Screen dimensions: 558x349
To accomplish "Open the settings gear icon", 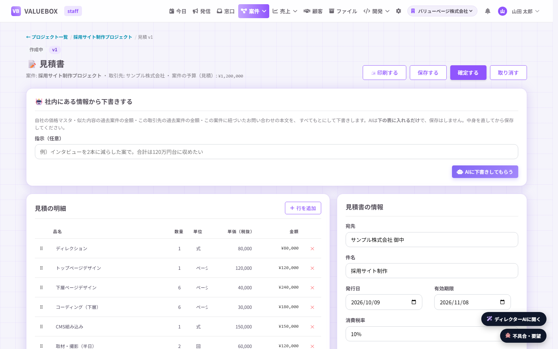I will (399, 11).
